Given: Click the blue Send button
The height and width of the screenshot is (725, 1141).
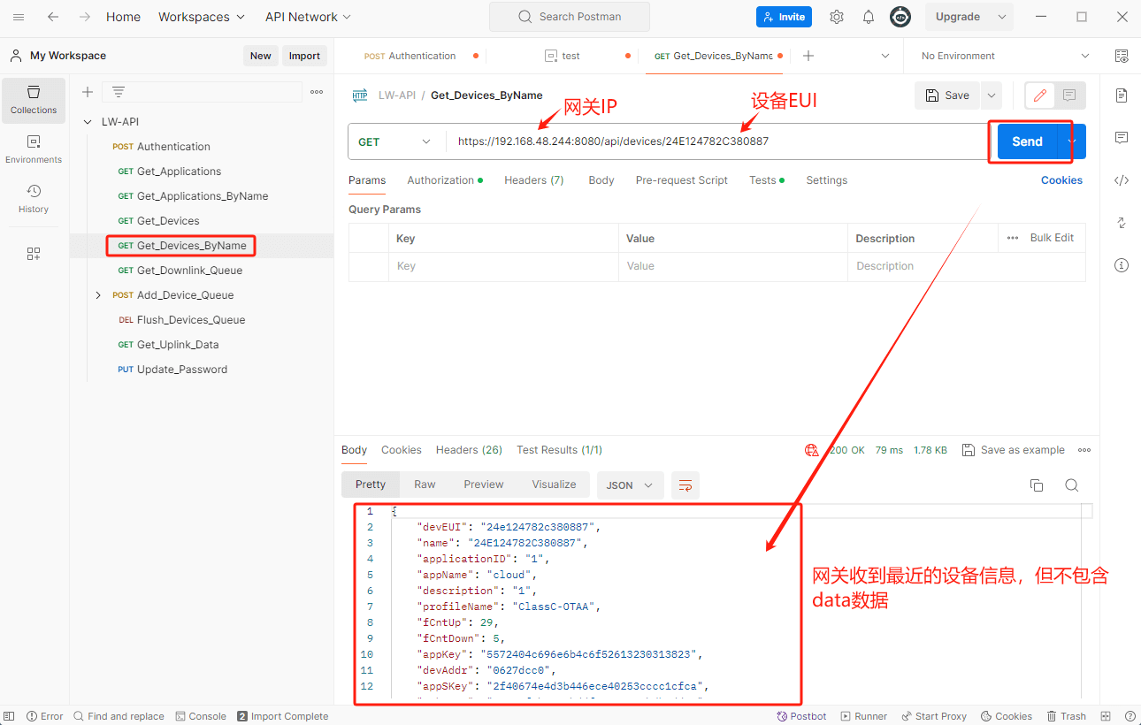Looking at the screenshot, I should point(1027,141).
